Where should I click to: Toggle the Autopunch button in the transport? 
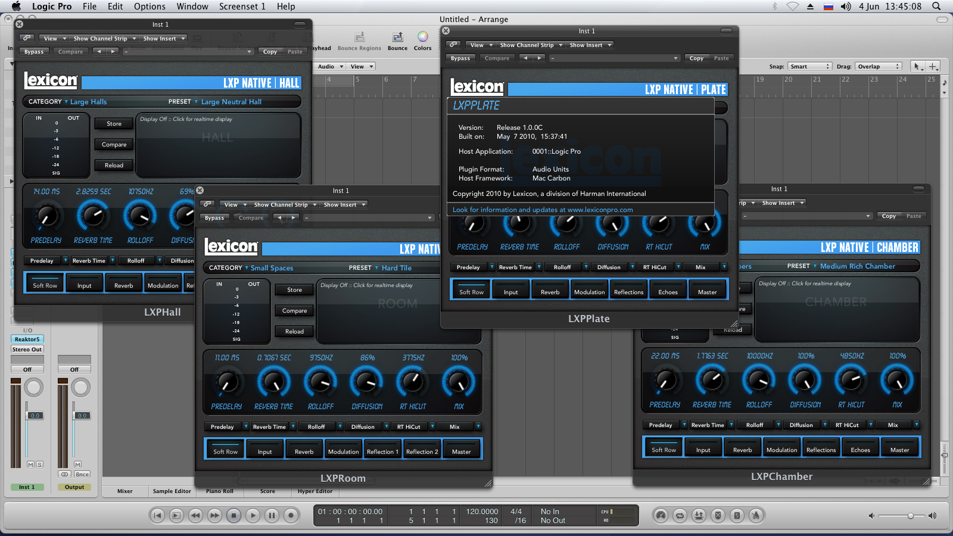point(699,516)
